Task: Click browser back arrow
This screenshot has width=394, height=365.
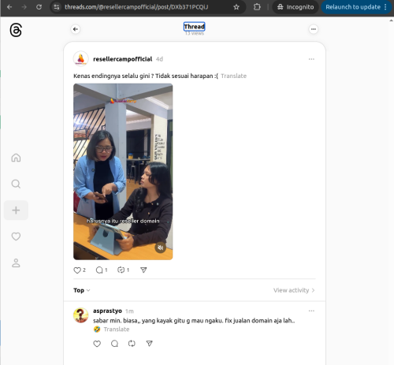Action: click(x=9, y=7)
